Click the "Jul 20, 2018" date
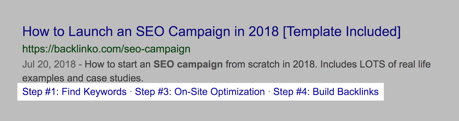459x121 pixels. (x=49, y=64)
